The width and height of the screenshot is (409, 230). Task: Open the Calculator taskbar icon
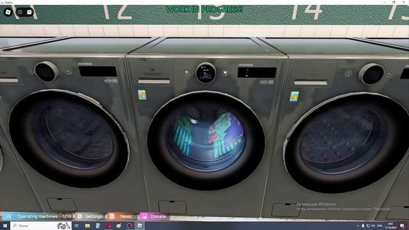98,226
